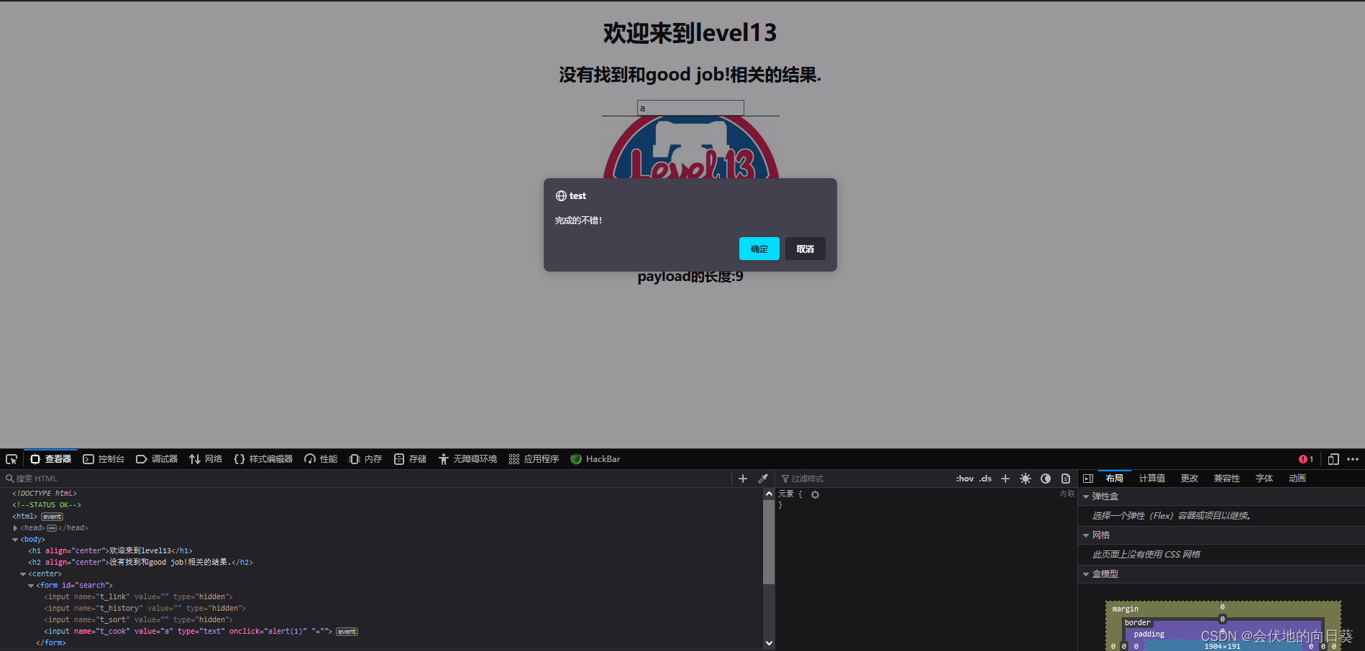Collapse the 弹性盒 section

click(1087, 496)
